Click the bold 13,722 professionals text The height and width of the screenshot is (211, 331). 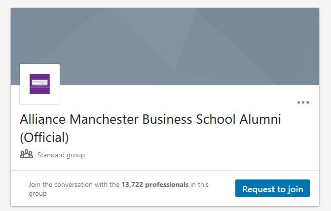coord(155,185)
